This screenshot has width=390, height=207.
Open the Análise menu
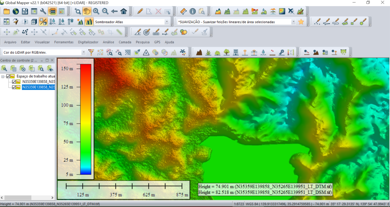(109, 42)
